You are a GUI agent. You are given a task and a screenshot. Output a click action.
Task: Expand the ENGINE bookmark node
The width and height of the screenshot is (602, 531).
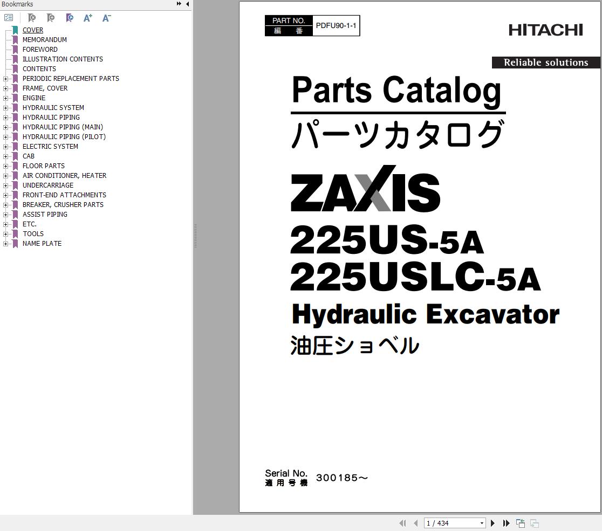(5, 98)
